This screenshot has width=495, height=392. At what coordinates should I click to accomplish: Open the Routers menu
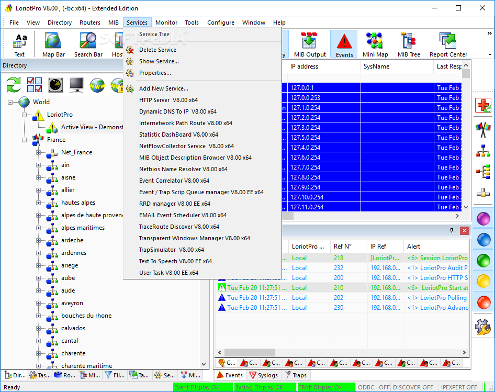90,23
